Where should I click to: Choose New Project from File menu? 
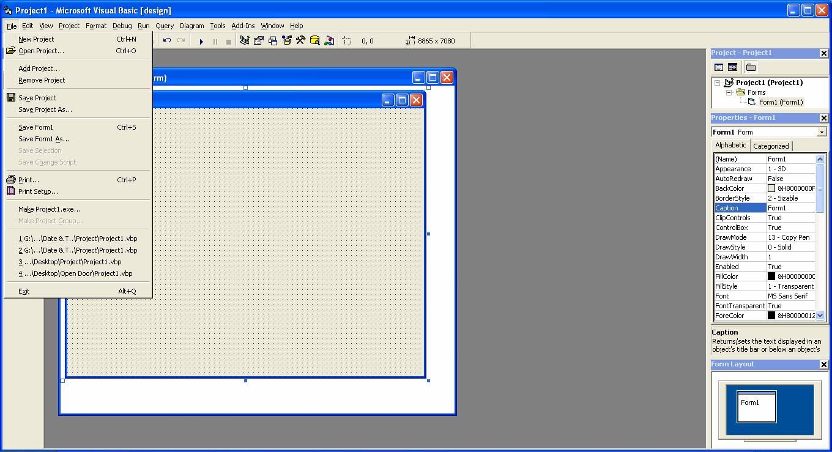click(x=78, y=39)
